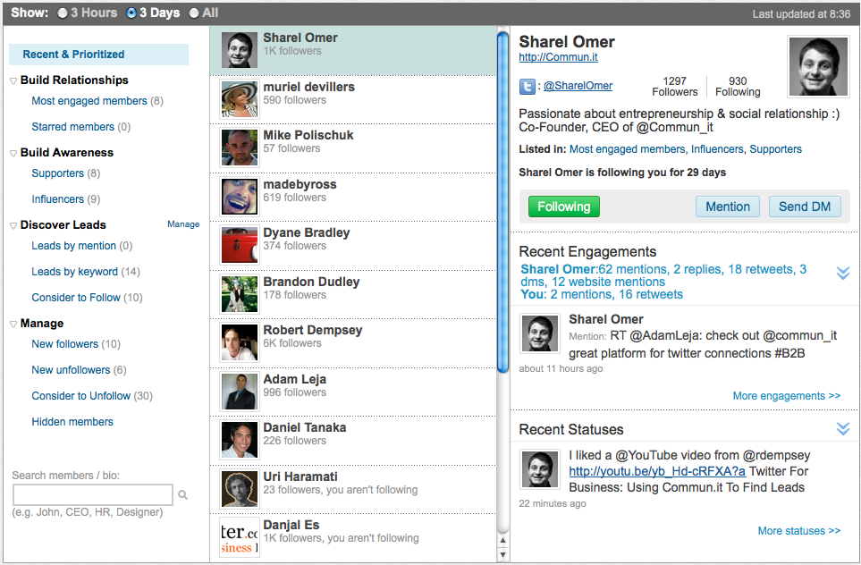
Task: Click More statuses link
Action: click(799, 531)
